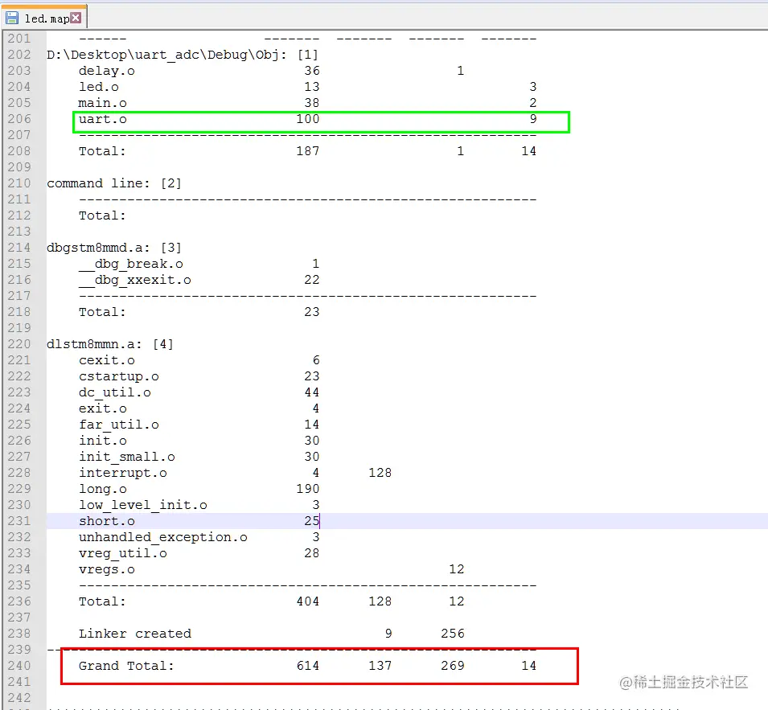The height and width of the screenshot is (710, 768).
Task: Click the value 256 in Linker created row
Action: [453, 634]
